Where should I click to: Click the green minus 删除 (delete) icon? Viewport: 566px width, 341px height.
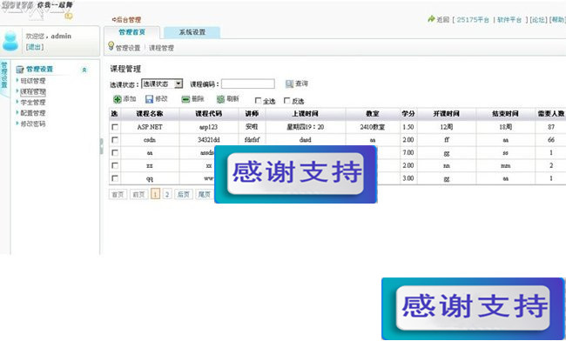point(185,99)
